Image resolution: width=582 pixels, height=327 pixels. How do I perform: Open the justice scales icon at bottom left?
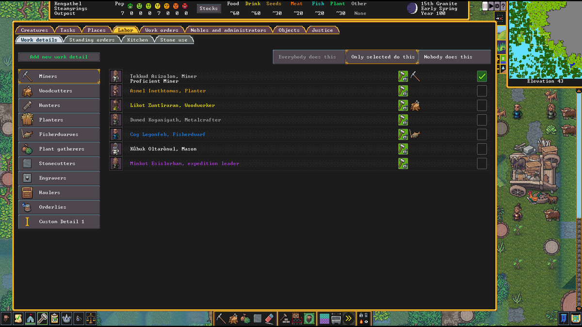91,318
